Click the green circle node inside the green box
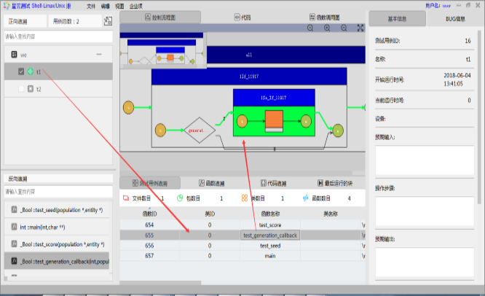Image resolution: width=485 pixels, height=296 pixels. coord(306,121)
